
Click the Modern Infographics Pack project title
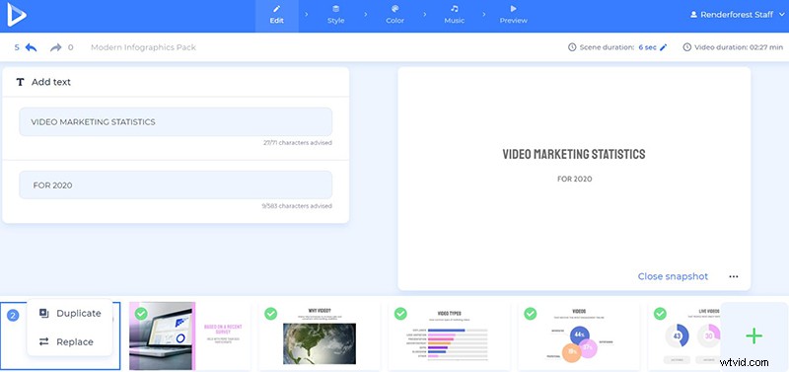click(143, 47)
